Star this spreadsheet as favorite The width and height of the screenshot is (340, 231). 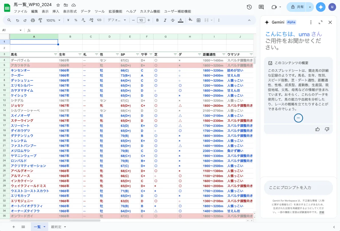[58, 5]
